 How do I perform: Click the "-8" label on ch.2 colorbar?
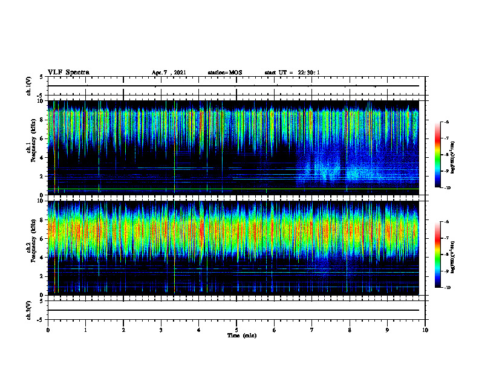click(x=446, y=255)
